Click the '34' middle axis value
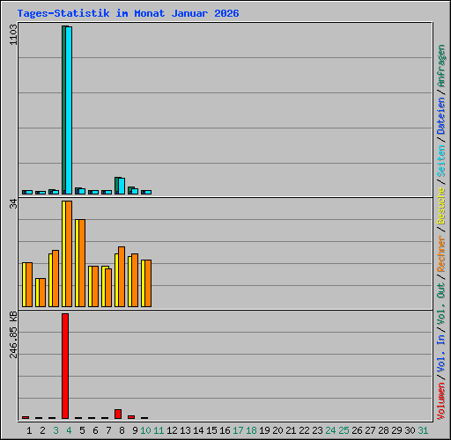451x440 pixels. click(13, 204)
